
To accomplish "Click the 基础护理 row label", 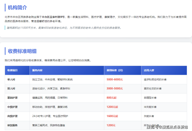I will click(12, 98).
